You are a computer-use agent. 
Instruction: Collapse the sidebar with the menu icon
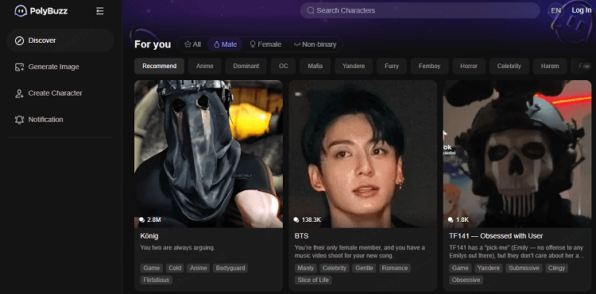pyautogui.click(x=99, y=11)
